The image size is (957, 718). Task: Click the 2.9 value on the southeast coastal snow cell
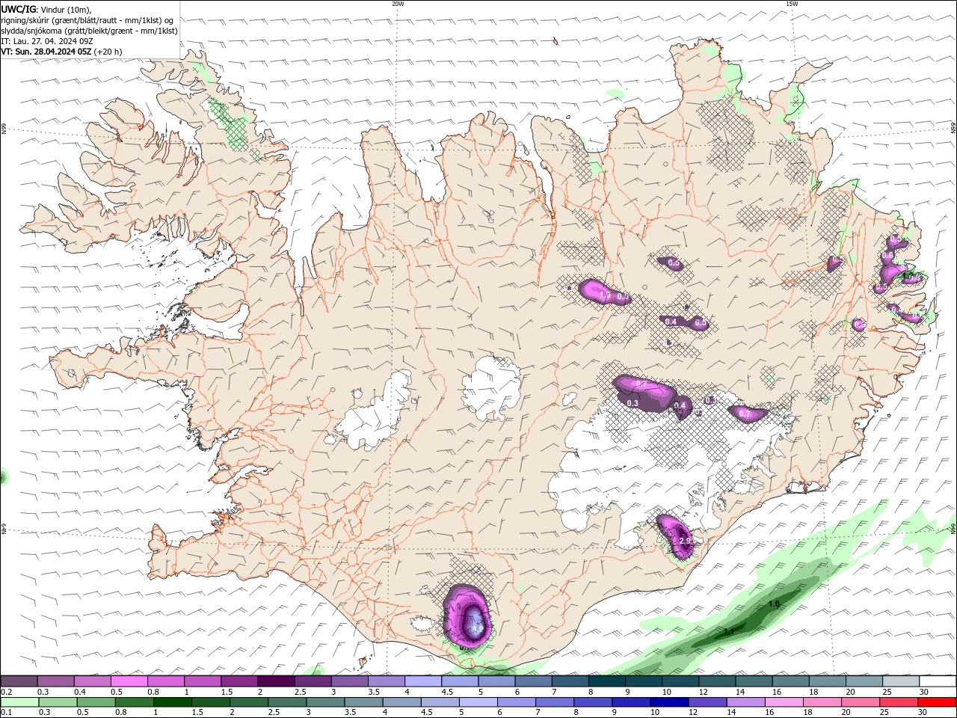684,541
